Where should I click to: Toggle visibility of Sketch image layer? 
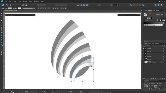click(164, 62)
